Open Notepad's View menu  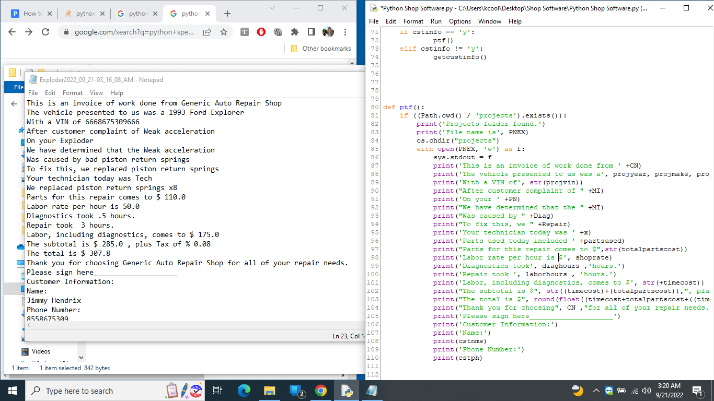coord(97,93)
